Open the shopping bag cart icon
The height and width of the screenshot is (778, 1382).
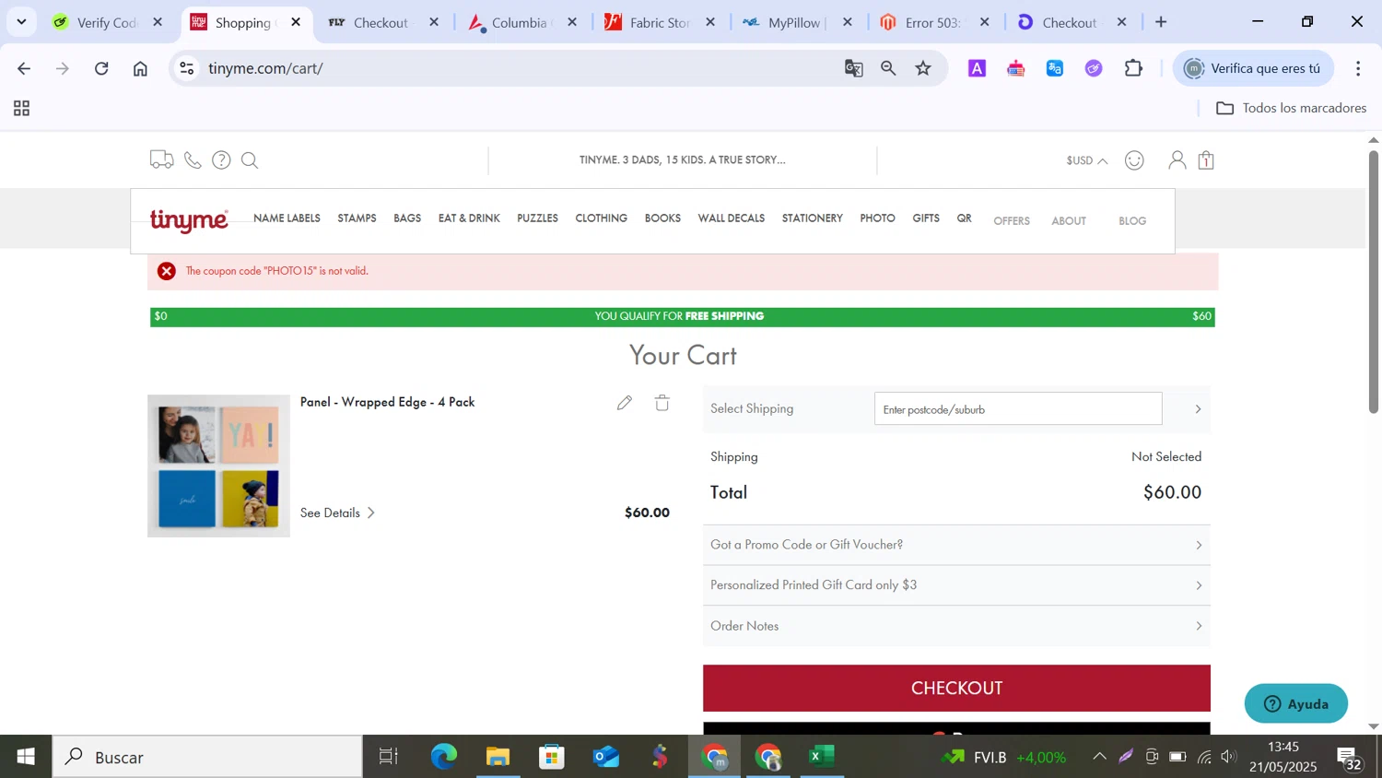(1206, 159)
